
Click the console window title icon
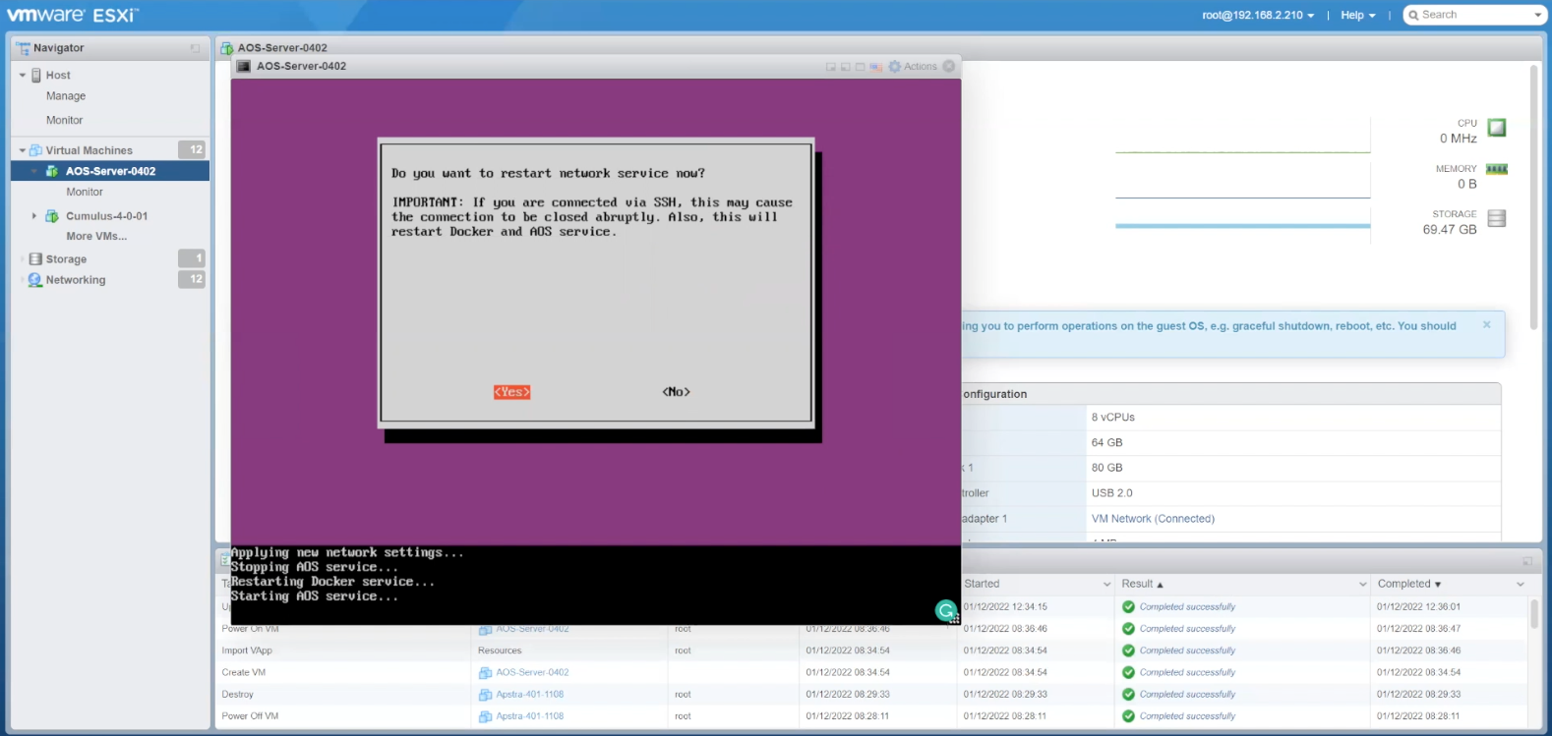(x=243, y=67)
